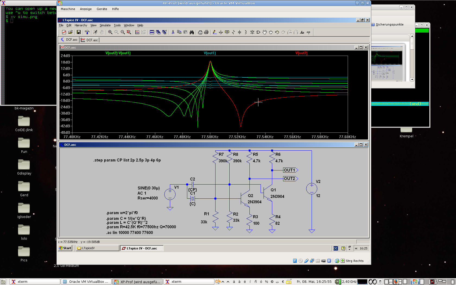456x285 pixels.
Task: Click the .step param CP list directive text
Action: [127, 160]
